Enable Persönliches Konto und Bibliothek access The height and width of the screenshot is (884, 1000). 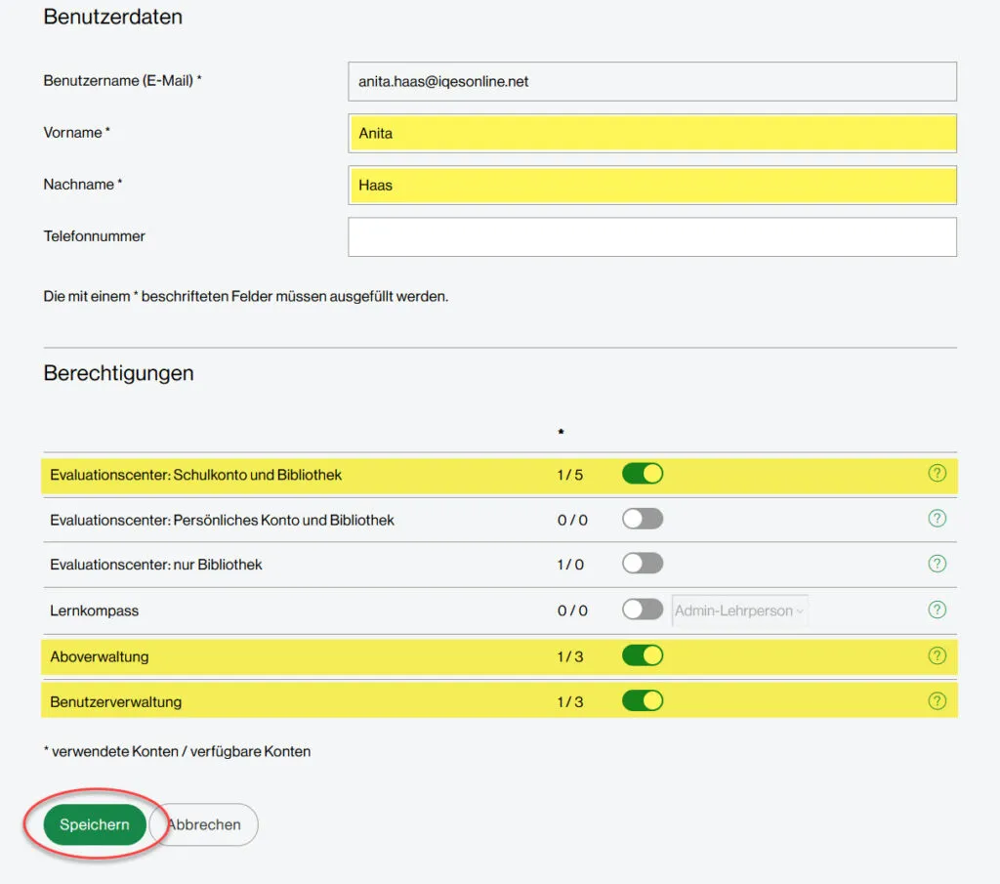(642, 518)
